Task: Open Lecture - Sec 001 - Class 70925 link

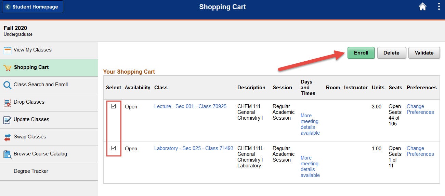Action: 190,106
